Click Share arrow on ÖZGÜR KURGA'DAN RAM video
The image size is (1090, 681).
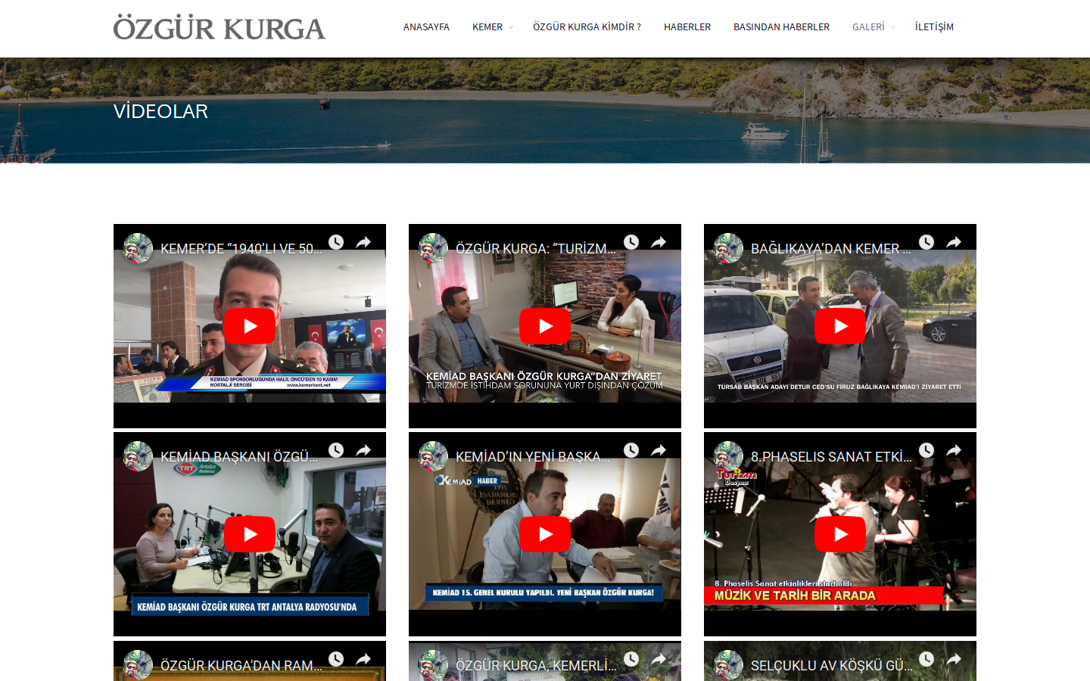tap(363, 659)
